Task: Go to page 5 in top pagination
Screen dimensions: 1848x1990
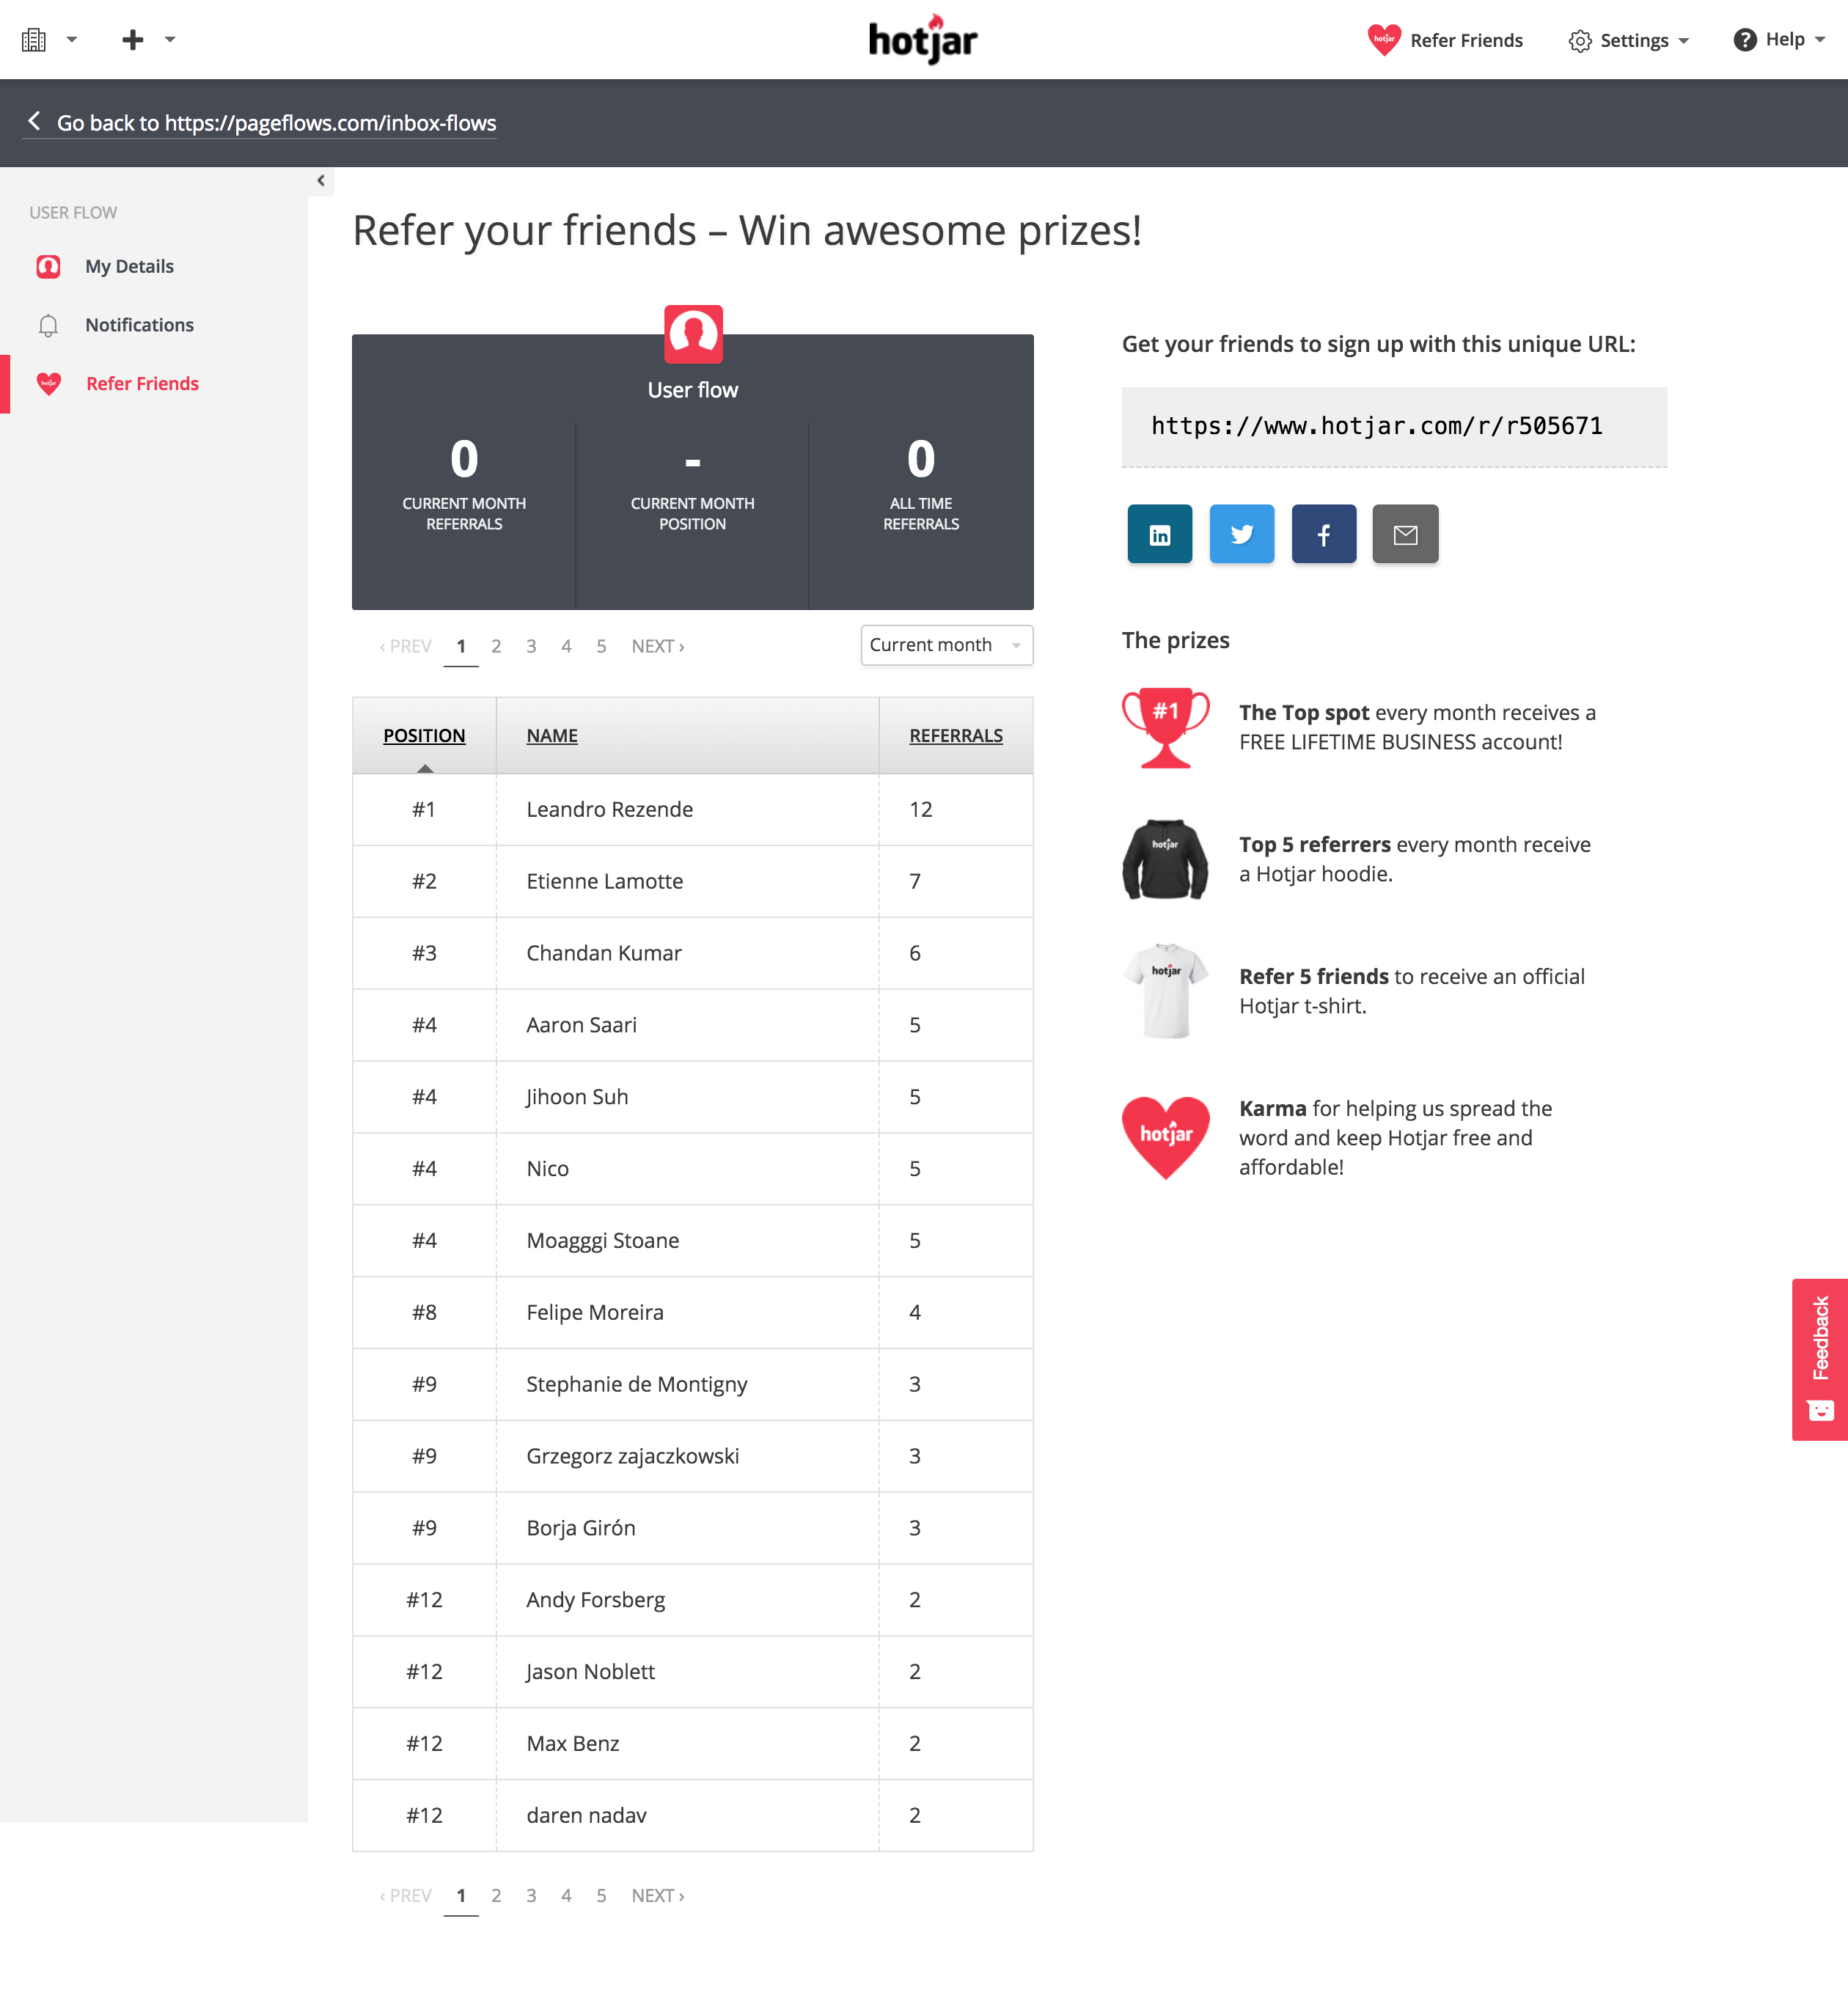Action: click(x=601, y=647)
